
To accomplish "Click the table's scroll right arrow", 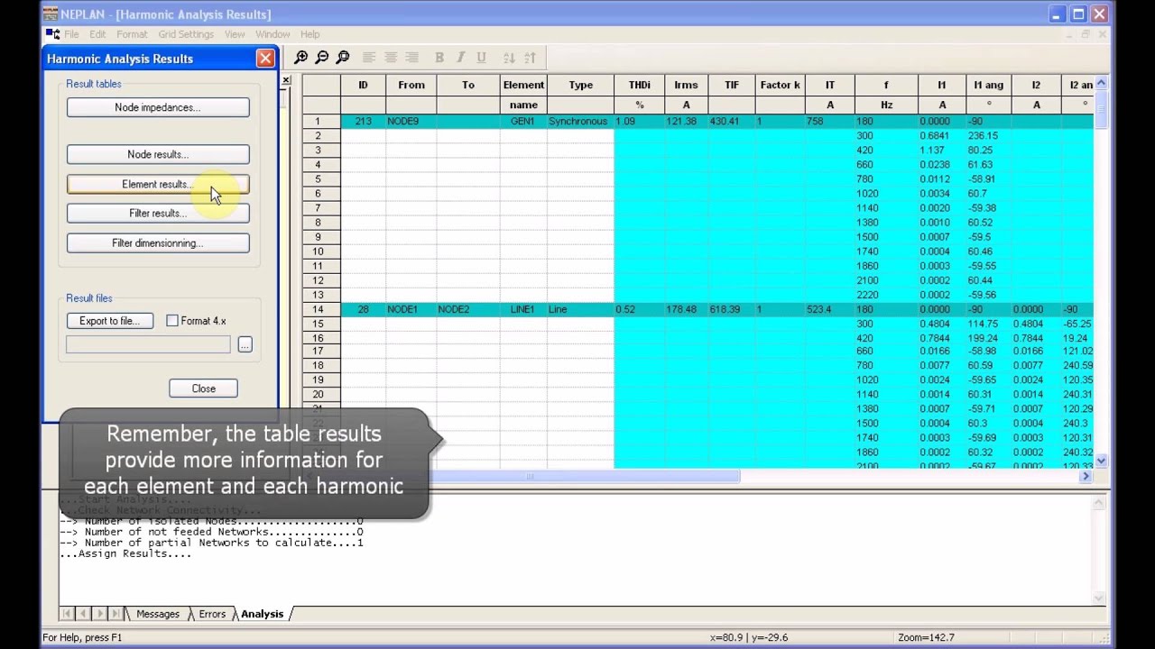I will [x=1086, y=476].
